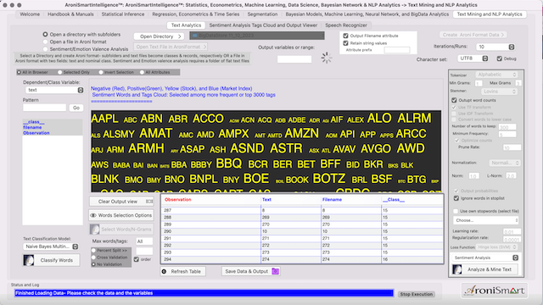Switch to the Segmentation tab
543x305 pixels.
point(262,14)
